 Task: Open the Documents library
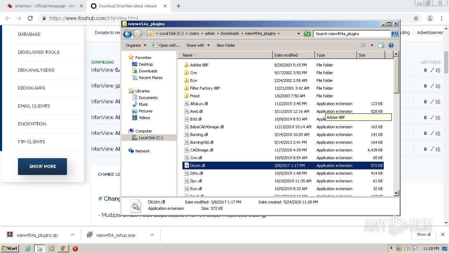tap(145, 98)
